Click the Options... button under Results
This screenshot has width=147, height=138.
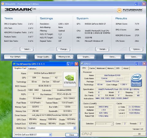[137, 49]
